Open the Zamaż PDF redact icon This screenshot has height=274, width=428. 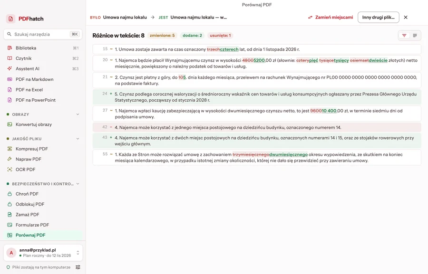click(x=10, y=215)
